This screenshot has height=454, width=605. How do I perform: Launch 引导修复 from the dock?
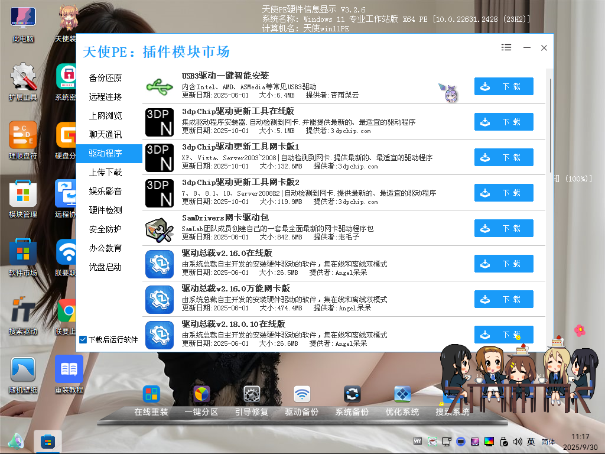coord(252,394)
